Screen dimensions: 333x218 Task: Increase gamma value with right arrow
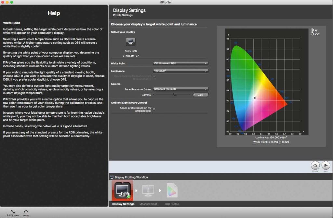[207, 95]
